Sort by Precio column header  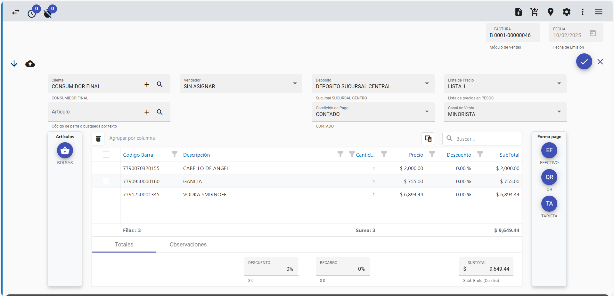click(x=416, y=155)
